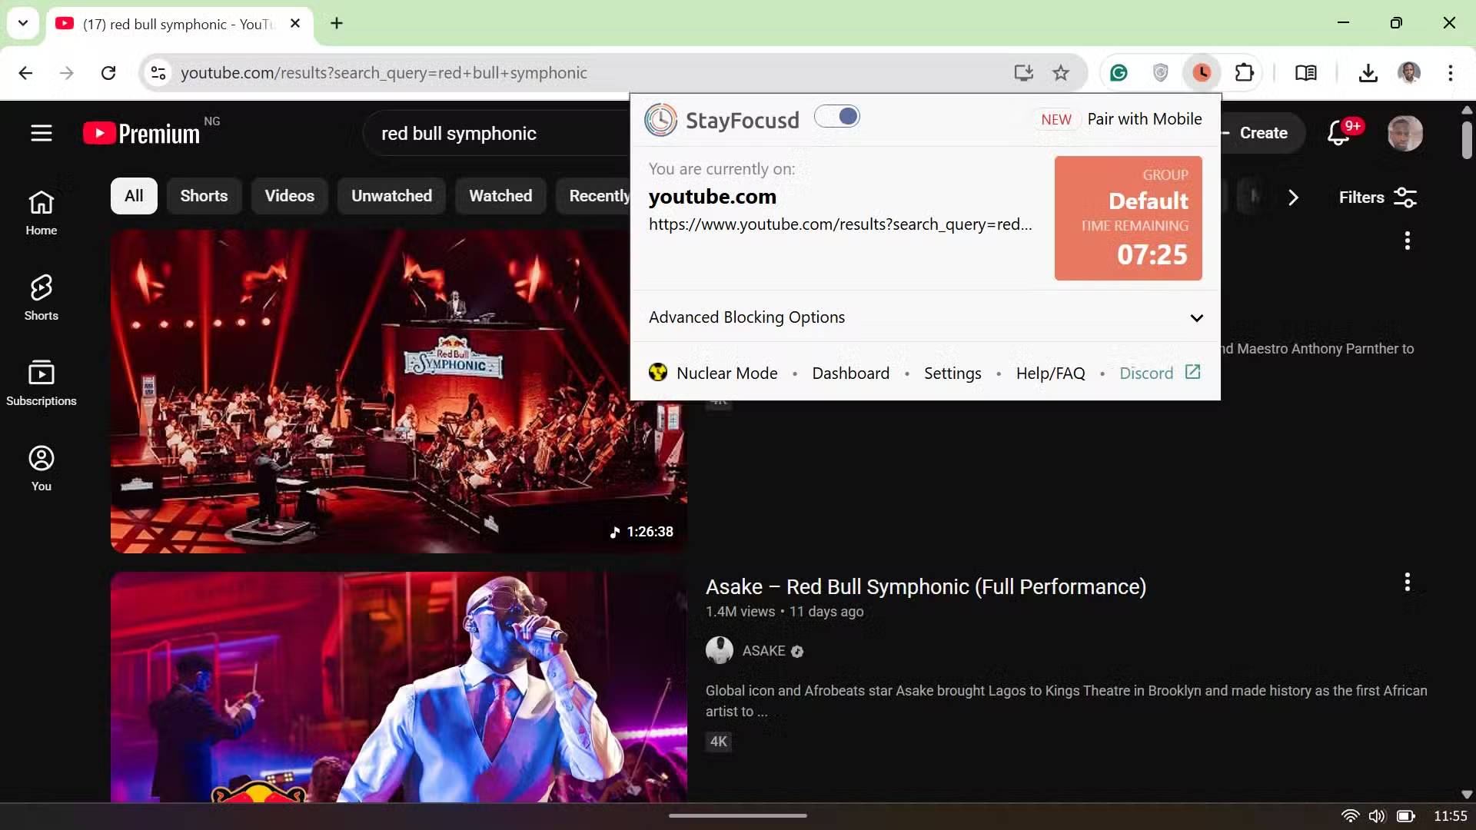This screenshot has width=1476, height=830.
Task: Open YouTube notifications bell
Action: (1338, 133)
